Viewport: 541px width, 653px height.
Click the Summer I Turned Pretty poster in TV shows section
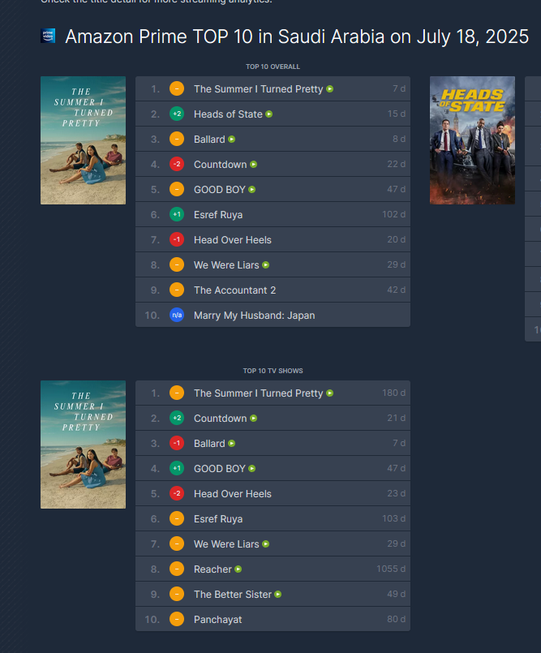83,445
